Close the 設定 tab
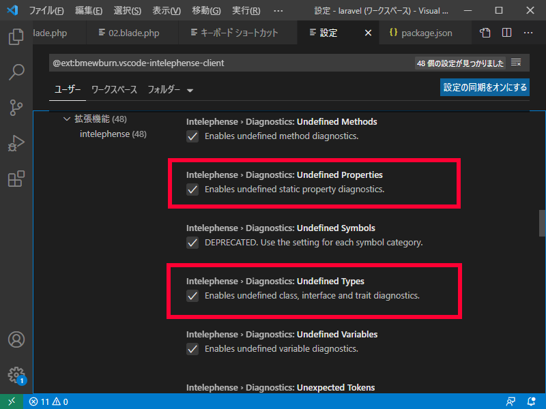546x409 pixels. click(x=368, y=33)
